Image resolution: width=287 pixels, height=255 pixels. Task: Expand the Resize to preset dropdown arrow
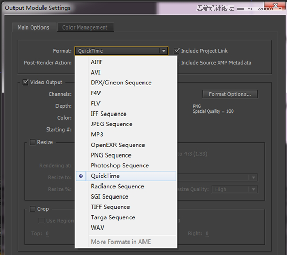pos(253,177)
